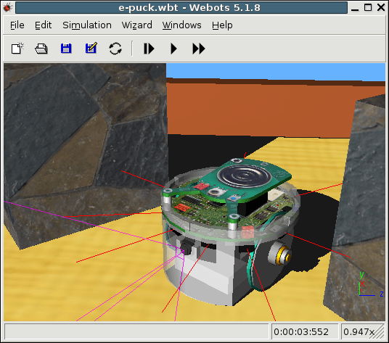Start fast-forward simulation mode

coord(199,49)
